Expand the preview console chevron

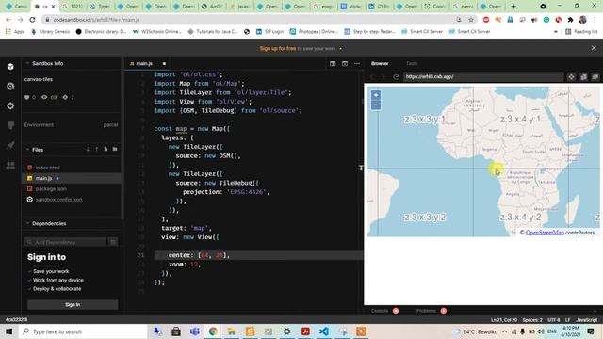click(595, 311)
